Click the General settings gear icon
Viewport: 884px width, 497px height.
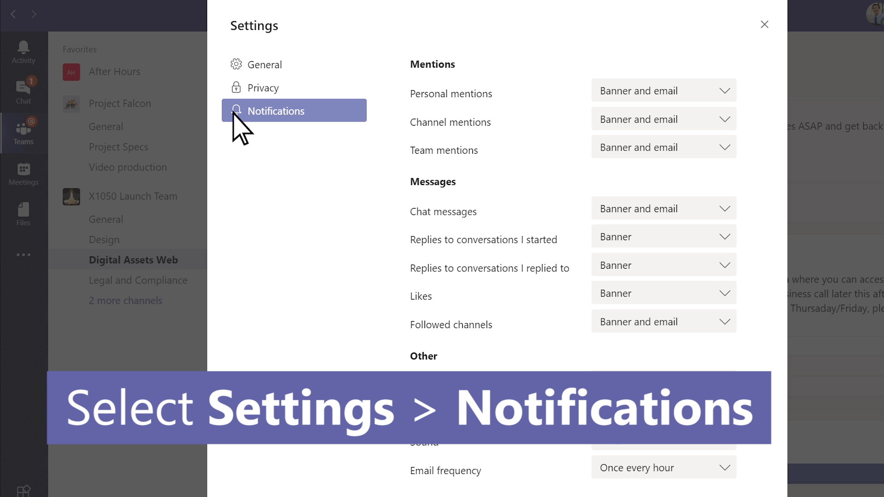coord(236,64)
